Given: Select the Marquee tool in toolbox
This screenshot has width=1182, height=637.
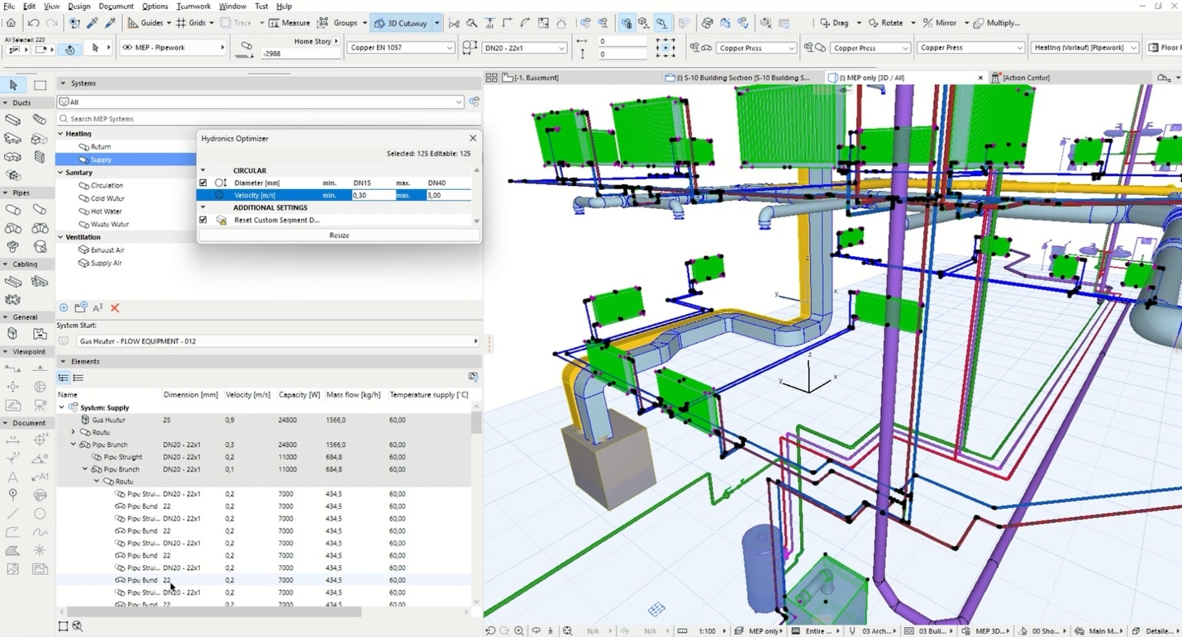Looking at the screenshot, I should point(40,85).
